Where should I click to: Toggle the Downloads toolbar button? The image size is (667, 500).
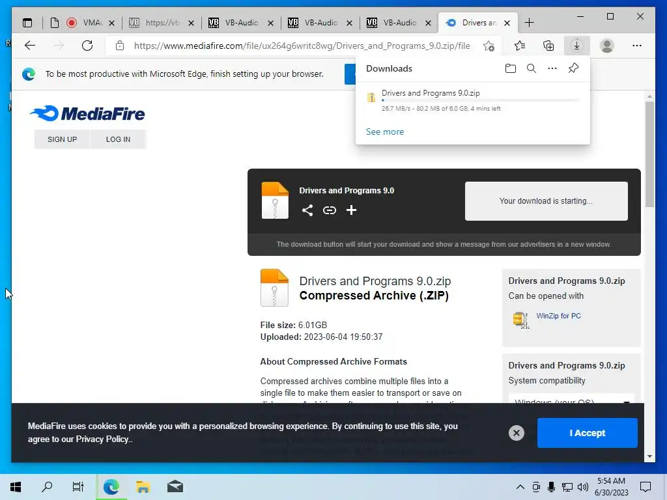[577, 46]
